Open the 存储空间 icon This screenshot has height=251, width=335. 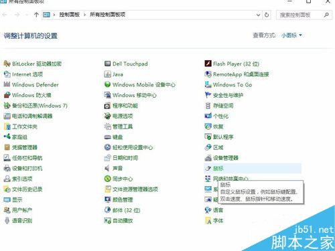coord(208,106)
